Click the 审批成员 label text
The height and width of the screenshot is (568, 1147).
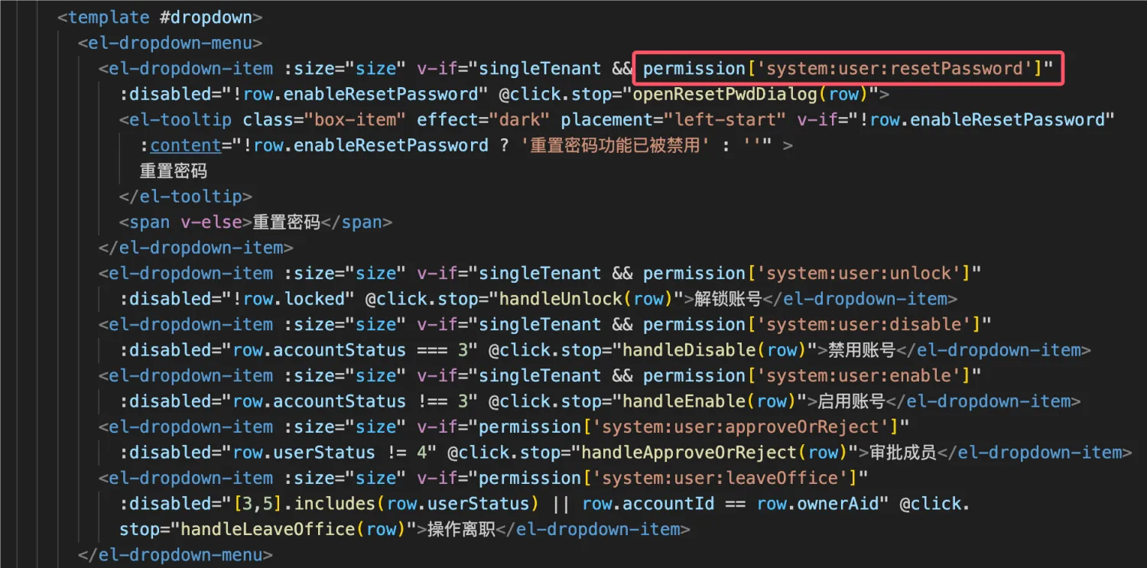tap(902, 453)
